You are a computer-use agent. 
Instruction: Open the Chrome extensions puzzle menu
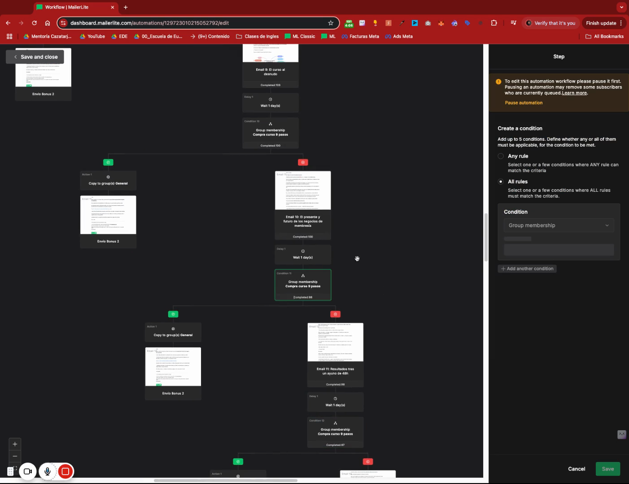tap(494, 23)
